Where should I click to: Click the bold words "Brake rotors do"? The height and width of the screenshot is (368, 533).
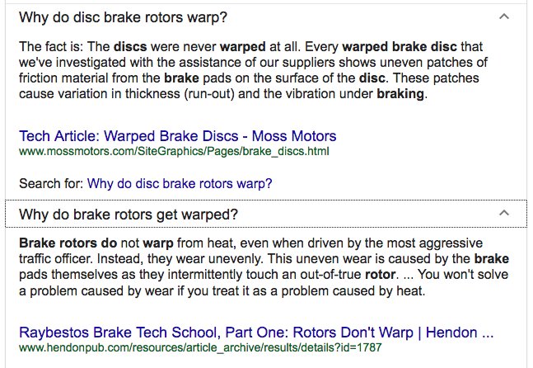[x=68, y=243]
